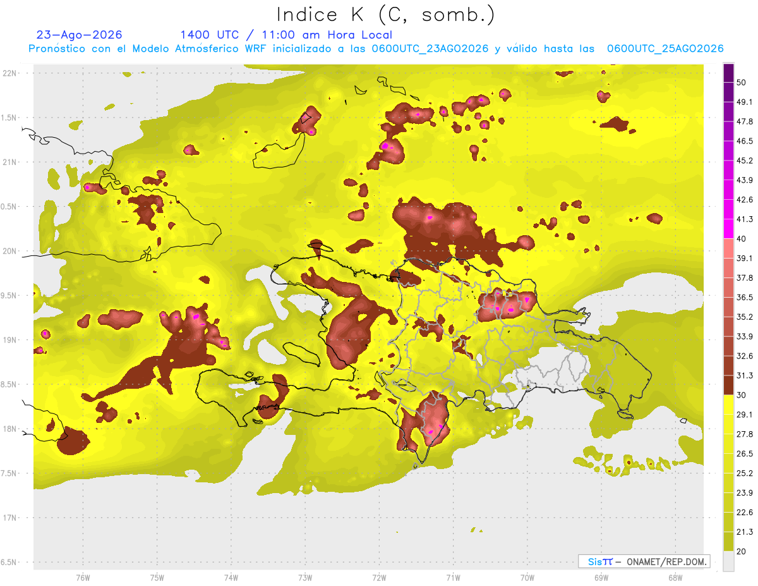Click the latitude label "6.5N"
This screenshot has height=586, width=758.
(x=9, y=562)
